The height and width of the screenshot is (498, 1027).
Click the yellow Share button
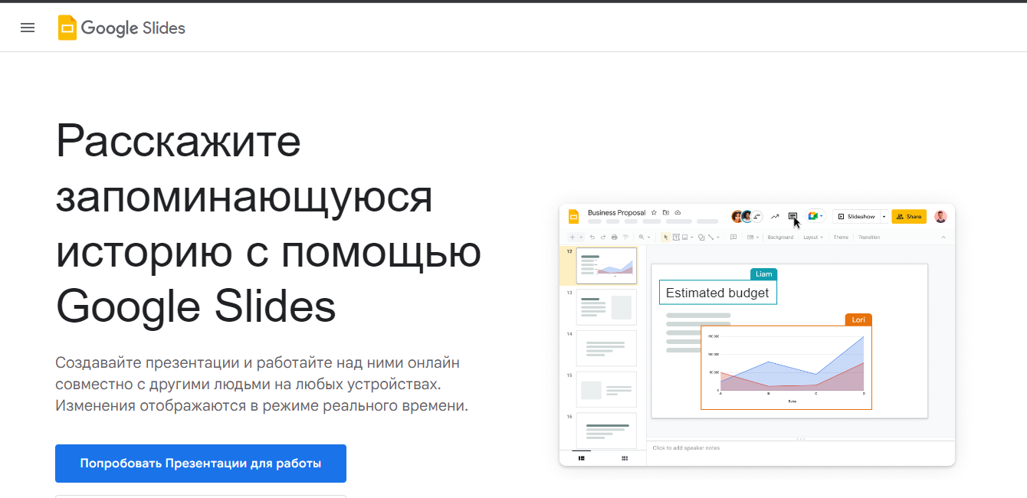click(x=909, y=217)
